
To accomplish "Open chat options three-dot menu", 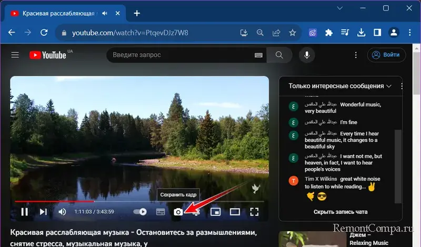I will 402,86.
